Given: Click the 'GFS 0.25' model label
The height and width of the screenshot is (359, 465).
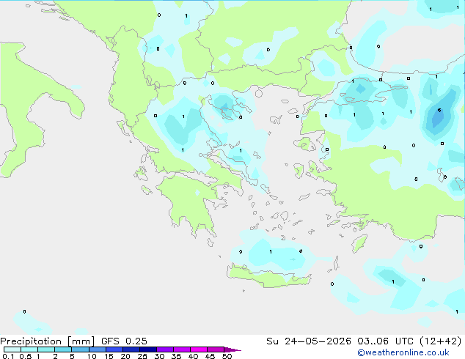Looking at the screenshot, I should [x=124, y=341].
